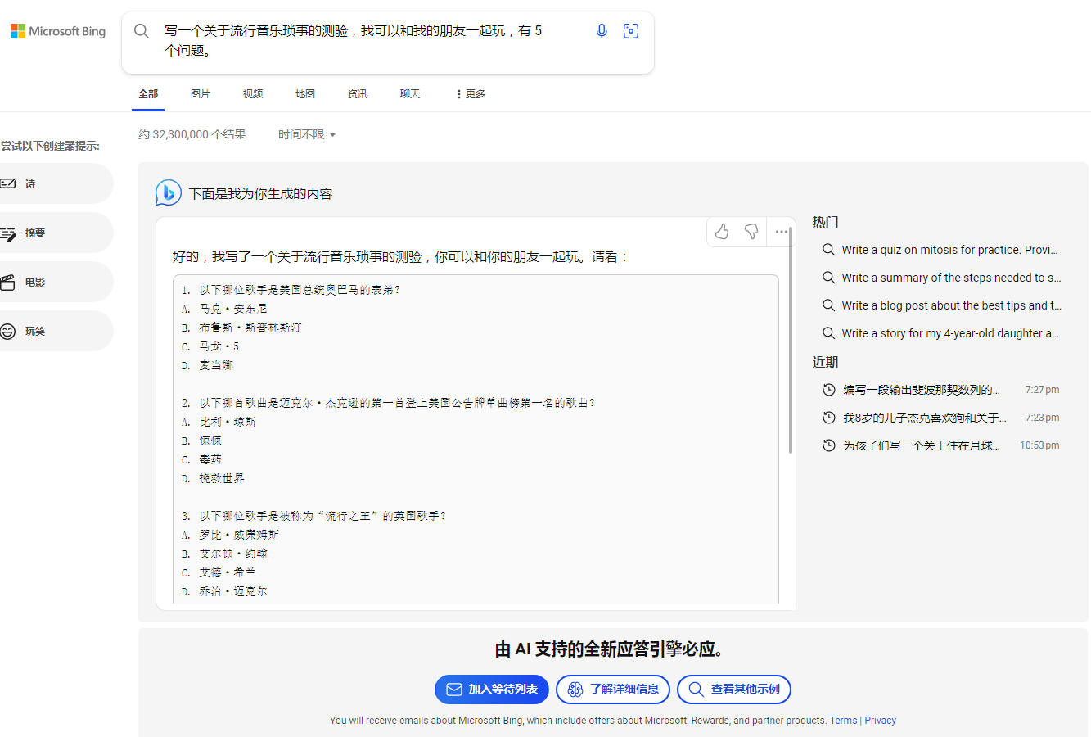Image resolution: width=1091 pixels, height=737 pixels.
Task: Open the Privacy link
Action: [881, 721]
